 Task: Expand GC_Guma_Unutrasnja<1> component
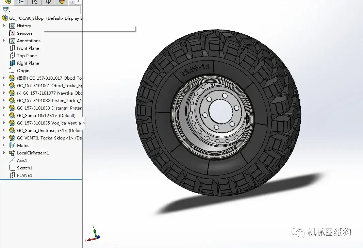(x=4, y=130)
